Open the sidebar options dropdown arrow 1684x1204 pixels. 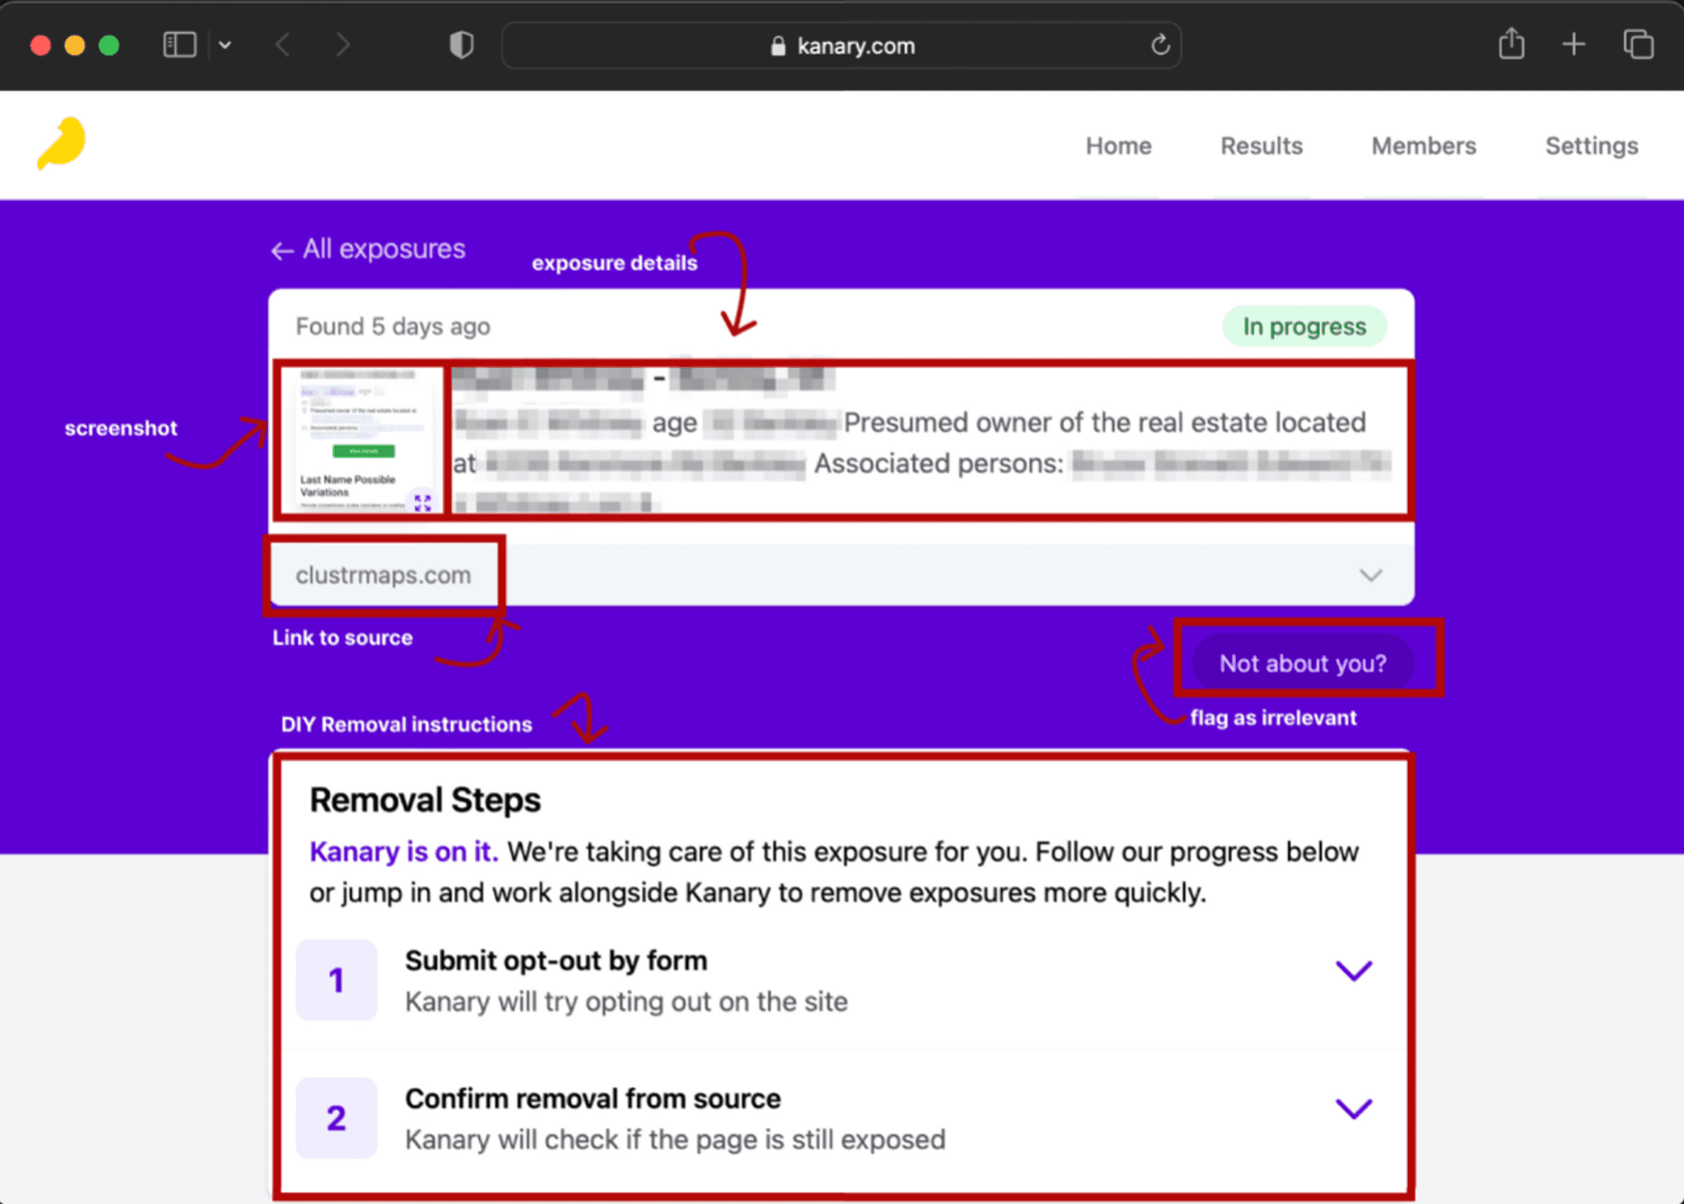coord(225,45)
